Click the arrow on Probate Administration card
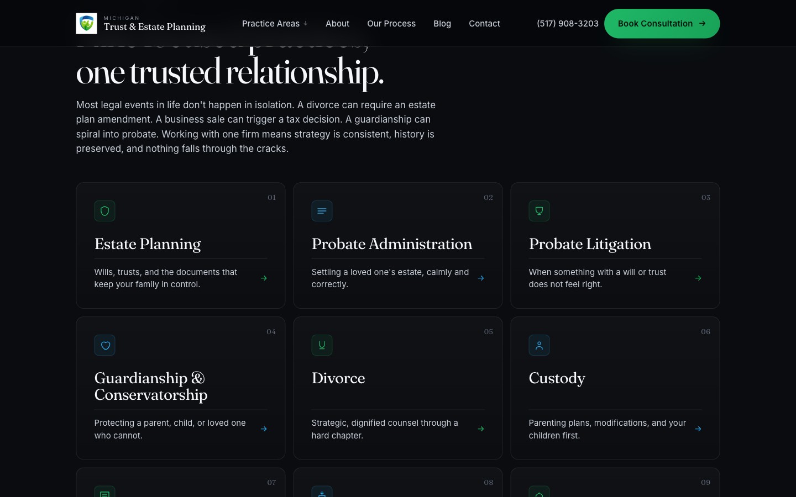 tap(481, 278)
